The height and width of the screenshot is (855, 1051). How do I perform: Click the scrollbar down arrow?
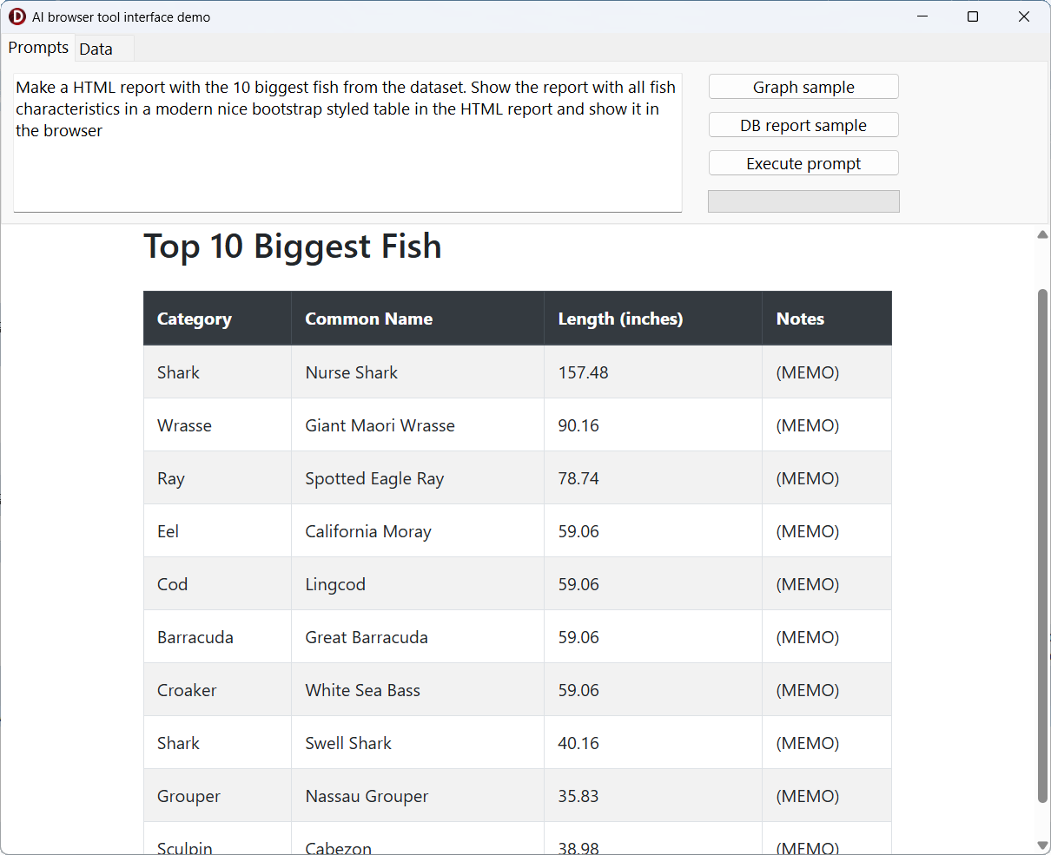[x=1042, y=845]
